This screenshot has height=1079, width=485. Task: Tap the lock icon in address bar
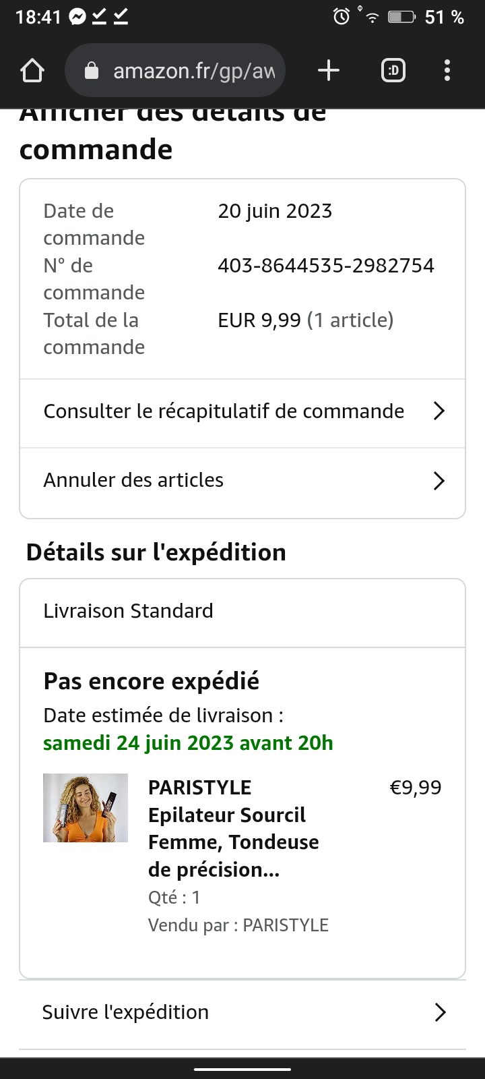tap(92, 71)
